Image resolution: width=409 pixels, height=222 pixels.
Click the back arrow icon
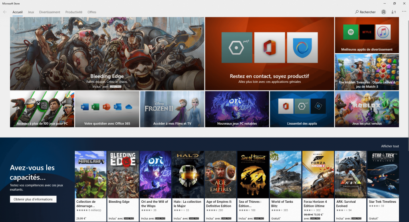click(5, 12)
